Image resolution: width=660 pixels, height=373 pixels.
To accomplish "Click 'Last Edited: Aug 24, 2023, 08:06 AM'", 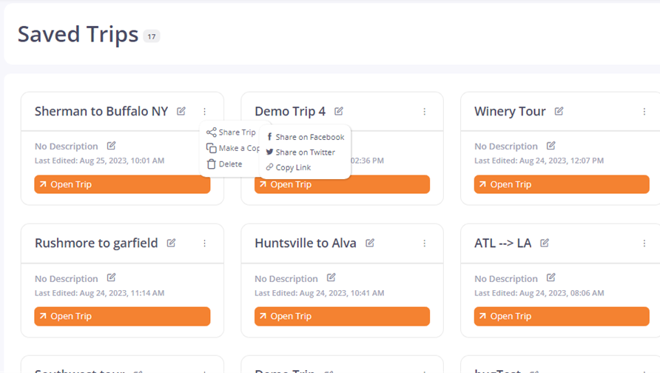I will tap(539, 293).
